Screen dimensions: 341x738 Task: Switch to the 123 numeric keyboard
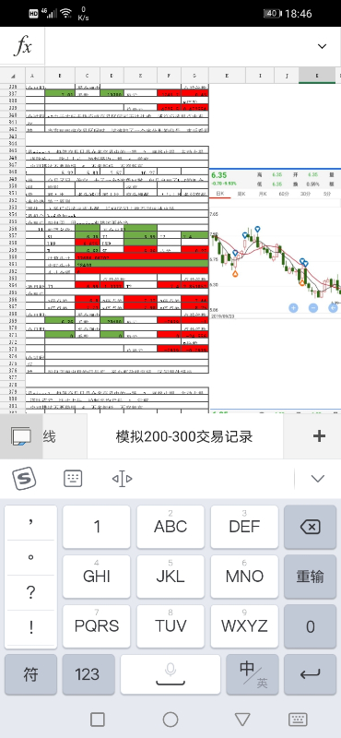pyautogui.click(x=88, y=674)
